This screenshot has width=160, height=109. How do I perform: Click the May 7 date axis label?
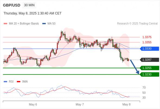point(80,104)
